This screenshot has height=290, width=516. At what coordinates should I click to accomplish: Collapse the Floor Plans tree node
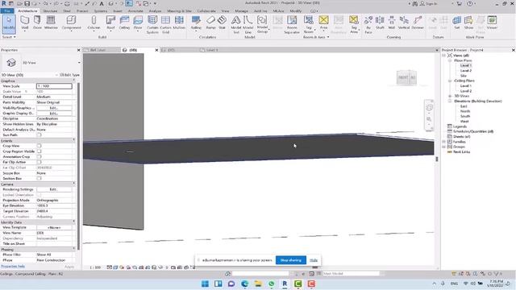coord(450,60)
